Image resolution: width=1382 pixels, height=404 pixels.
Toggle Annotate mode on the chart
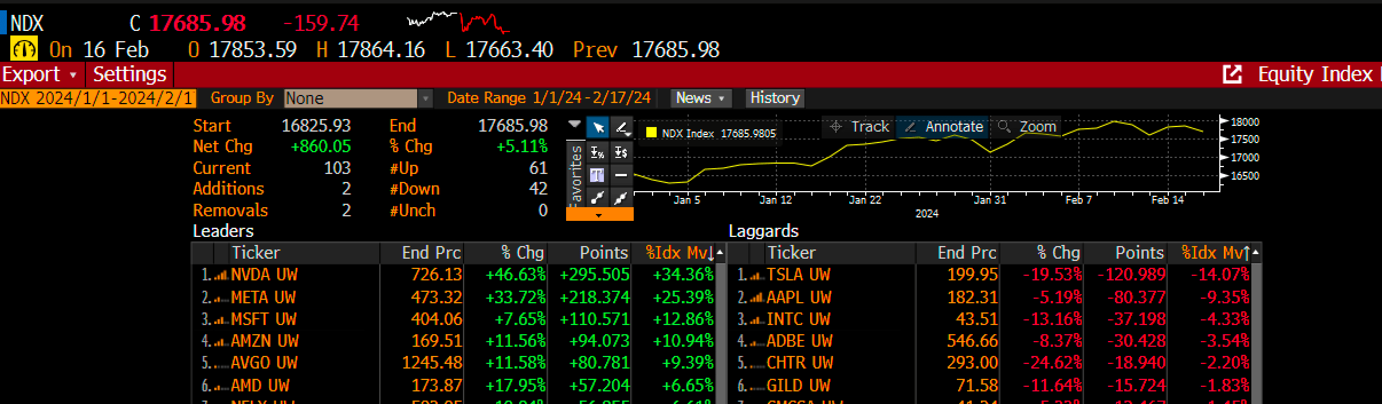pos(944,126)
